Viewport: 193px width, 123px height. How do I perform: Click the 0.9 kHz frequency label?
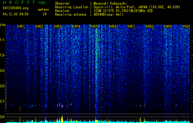(x=2, y=71)
